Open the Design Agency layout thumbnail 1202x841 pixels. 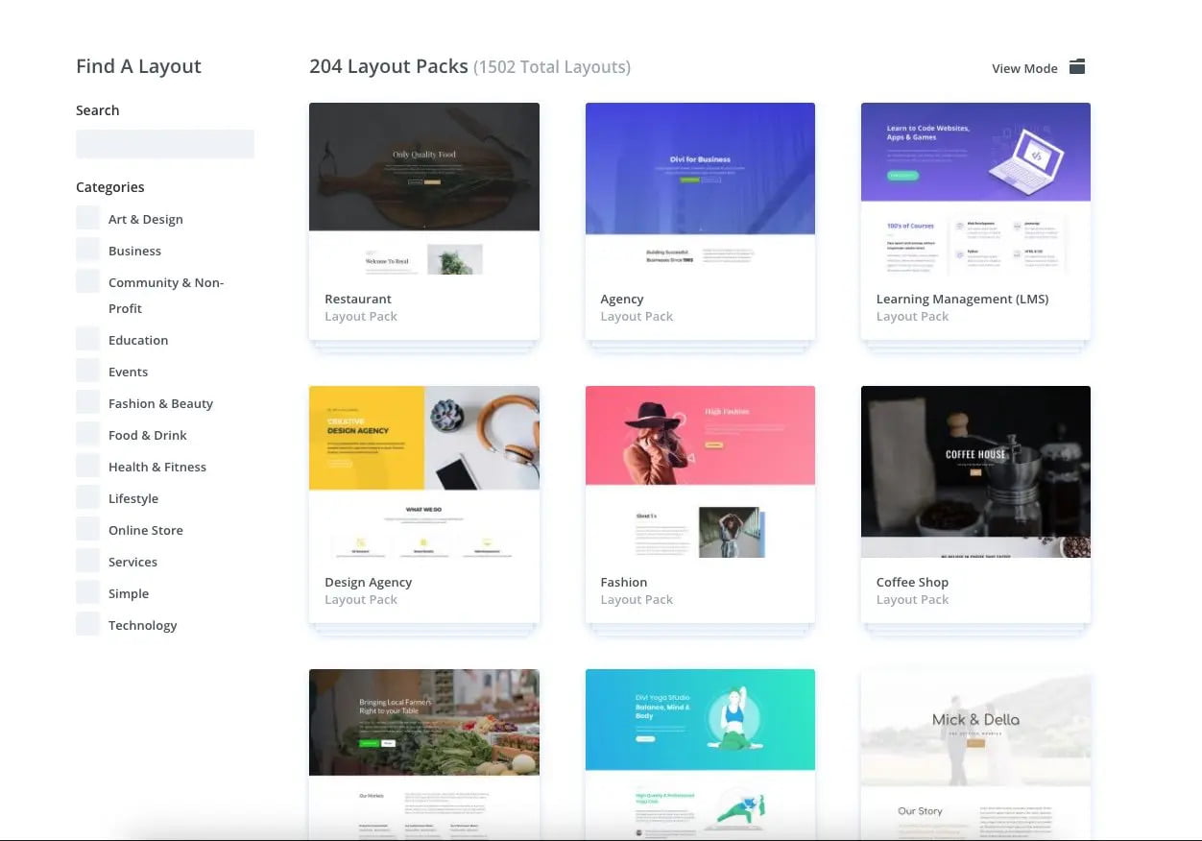coord(424,472)
